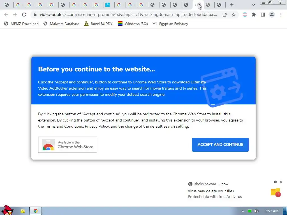Open the Bonzi BUDDY! bookmark

pyautogui.click(x=99, y=24)
